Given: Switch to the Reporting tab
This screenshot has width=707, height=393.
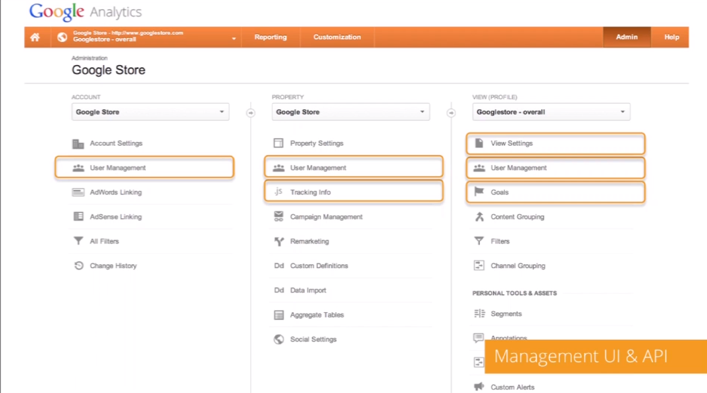Looking at the screenshot, I should click(x=271, y=37).
